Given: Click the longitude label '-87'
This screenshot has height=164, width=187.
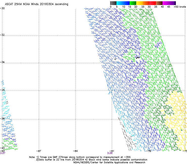Looking at the screenshot, I should (39, 151).
